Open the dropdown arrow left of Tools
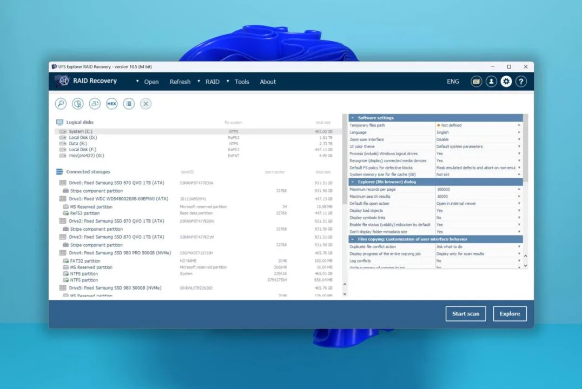Viewport: 582px width, 389px height. pyautogui.click(x=228, y=81)
